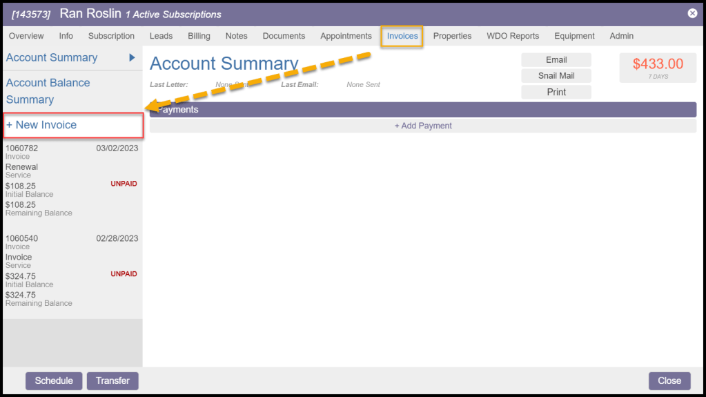
Task: Select the Appointments tab
Action: pos(346,36)
